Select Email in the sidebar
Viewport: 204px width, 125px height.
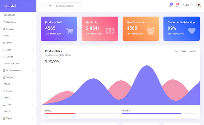point(9,43)
